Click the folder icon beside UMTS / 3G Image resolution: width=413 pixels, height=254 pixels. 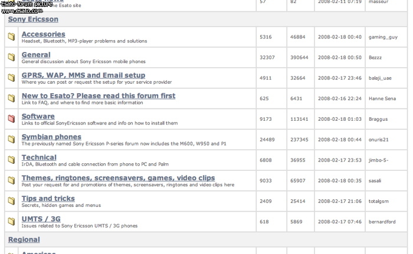tap(11, 222)
